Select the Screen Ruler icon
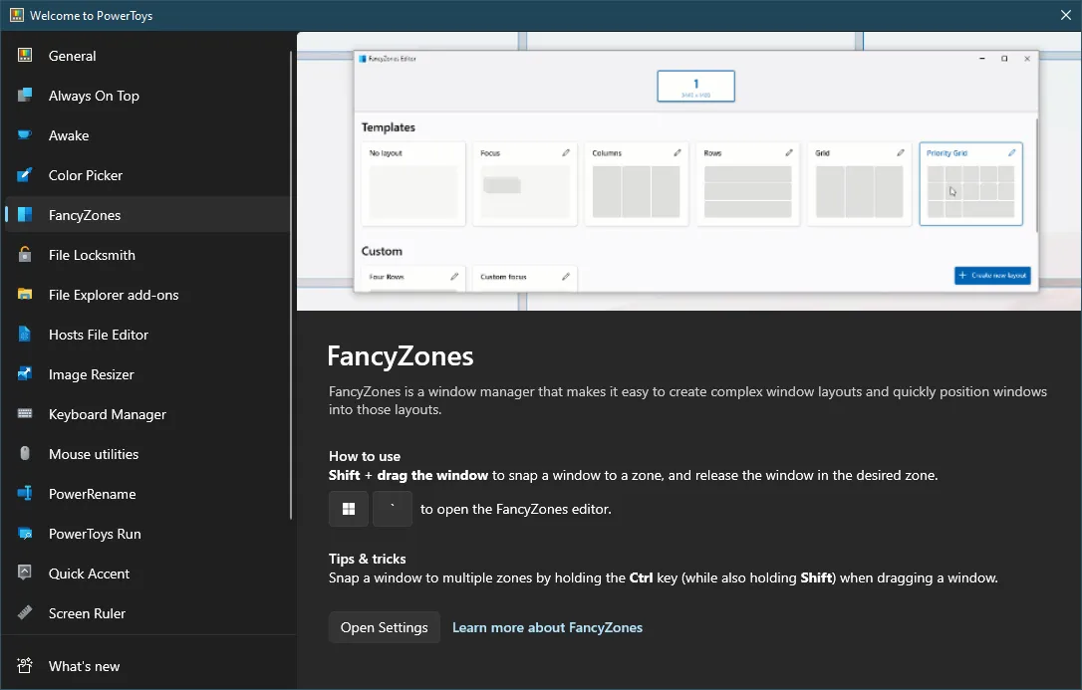1082x690 pixels. click(26, 613)
